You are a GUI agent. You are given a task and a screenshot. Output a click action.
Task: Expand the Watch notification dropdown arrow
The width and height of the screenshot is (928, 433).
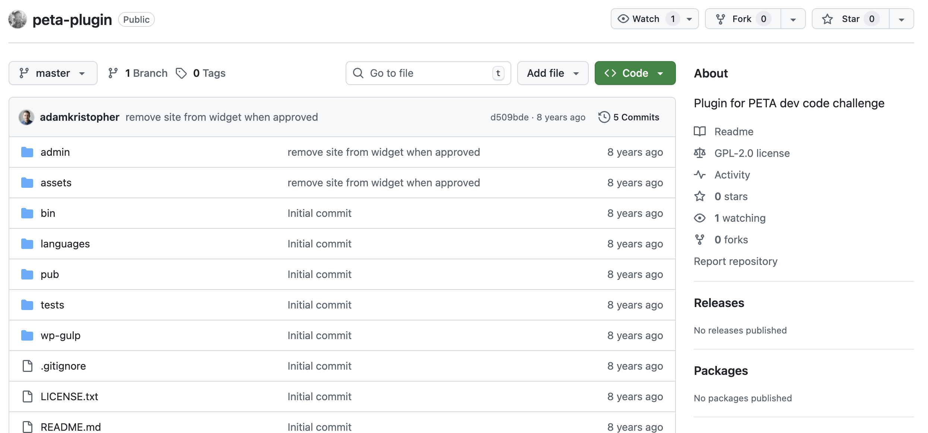[689, 19]
